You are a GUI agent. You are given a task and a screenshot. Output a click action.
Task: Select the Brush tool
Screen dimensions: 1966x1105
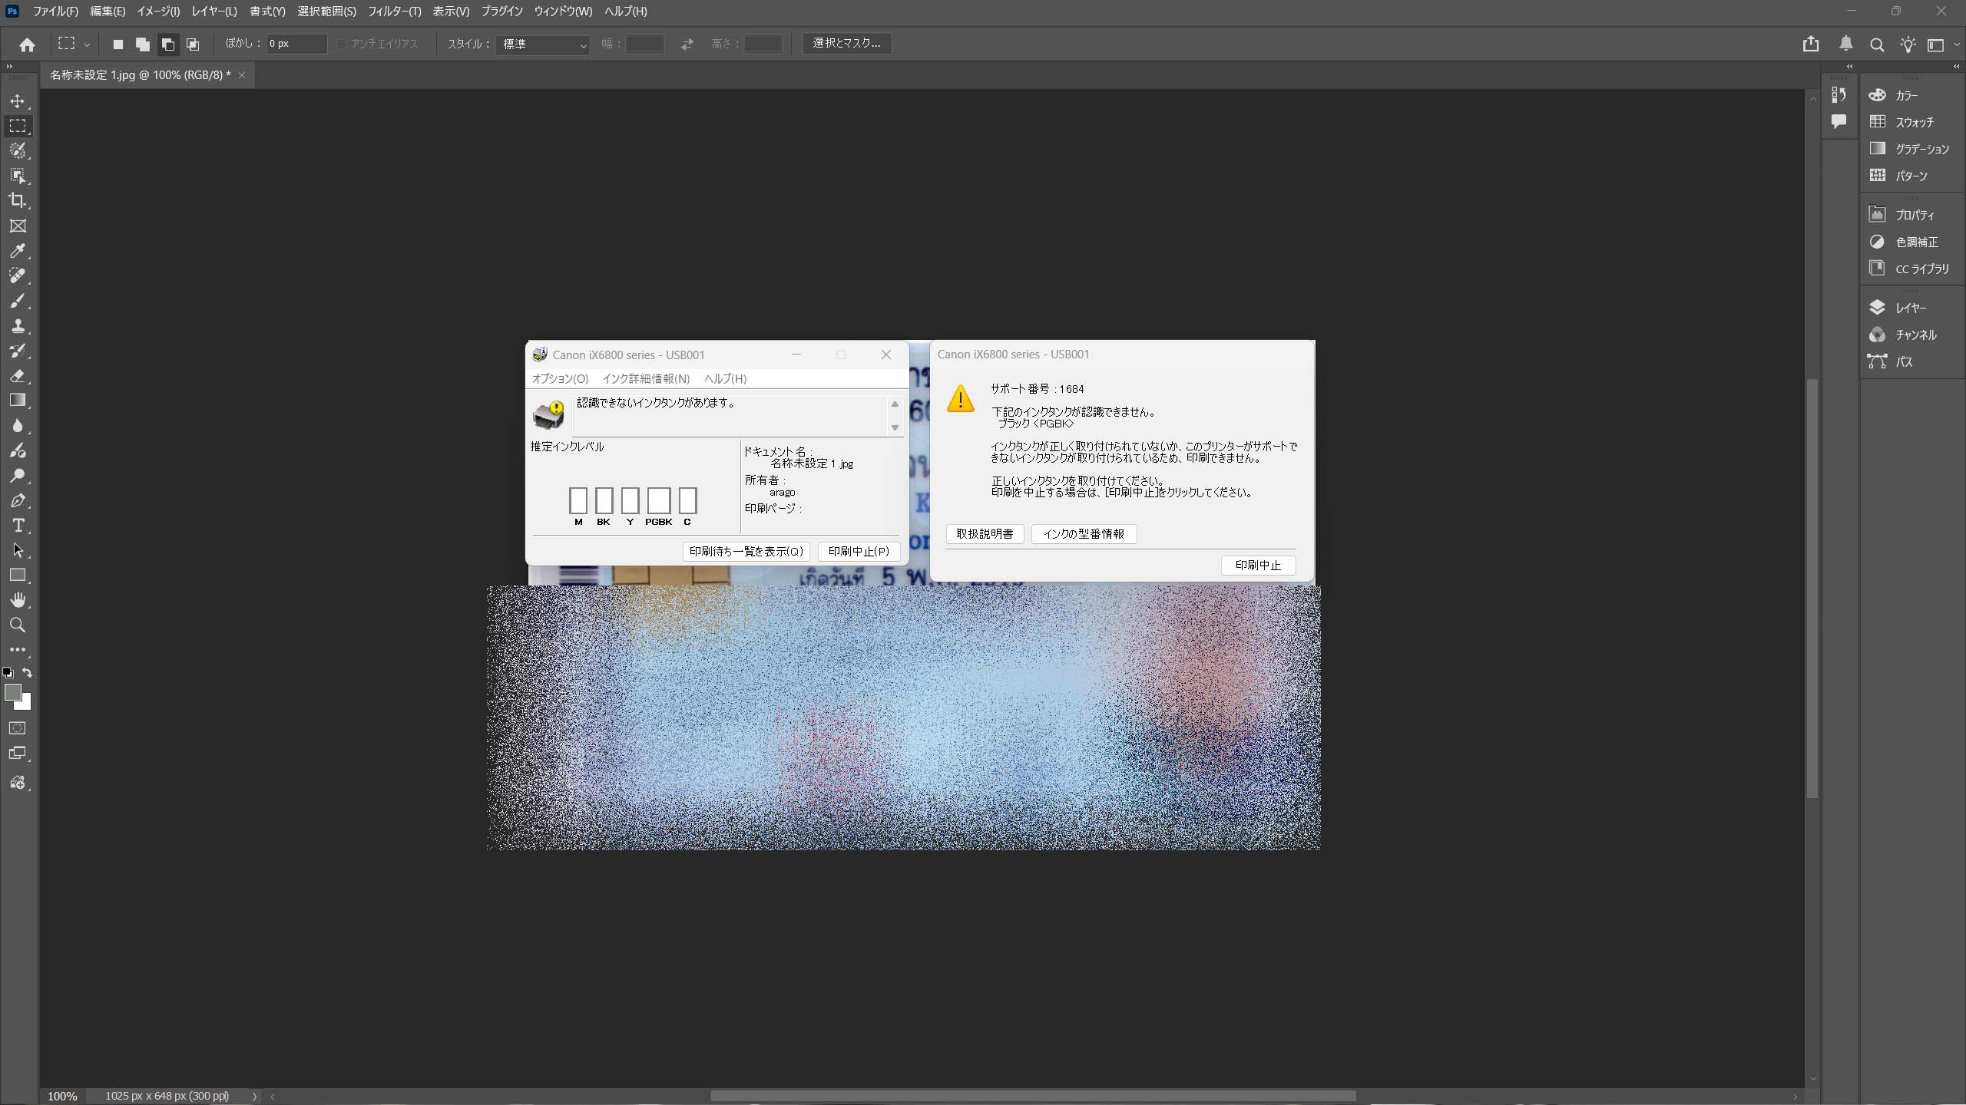(18, 301)
